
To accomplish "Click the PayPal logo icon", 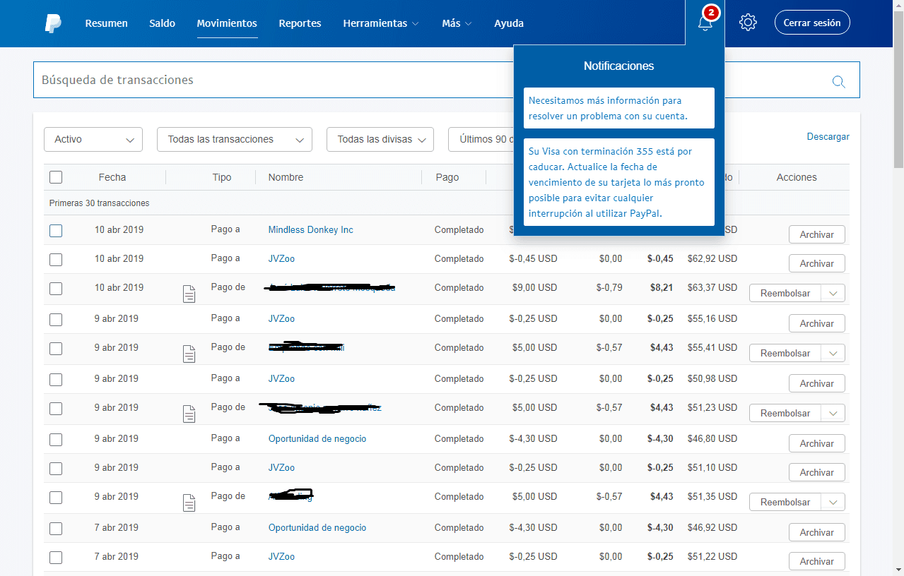I will (53, 23).
